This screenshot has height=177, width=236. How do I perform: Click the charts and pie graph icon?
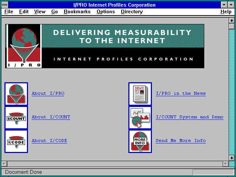pos(140,118)
